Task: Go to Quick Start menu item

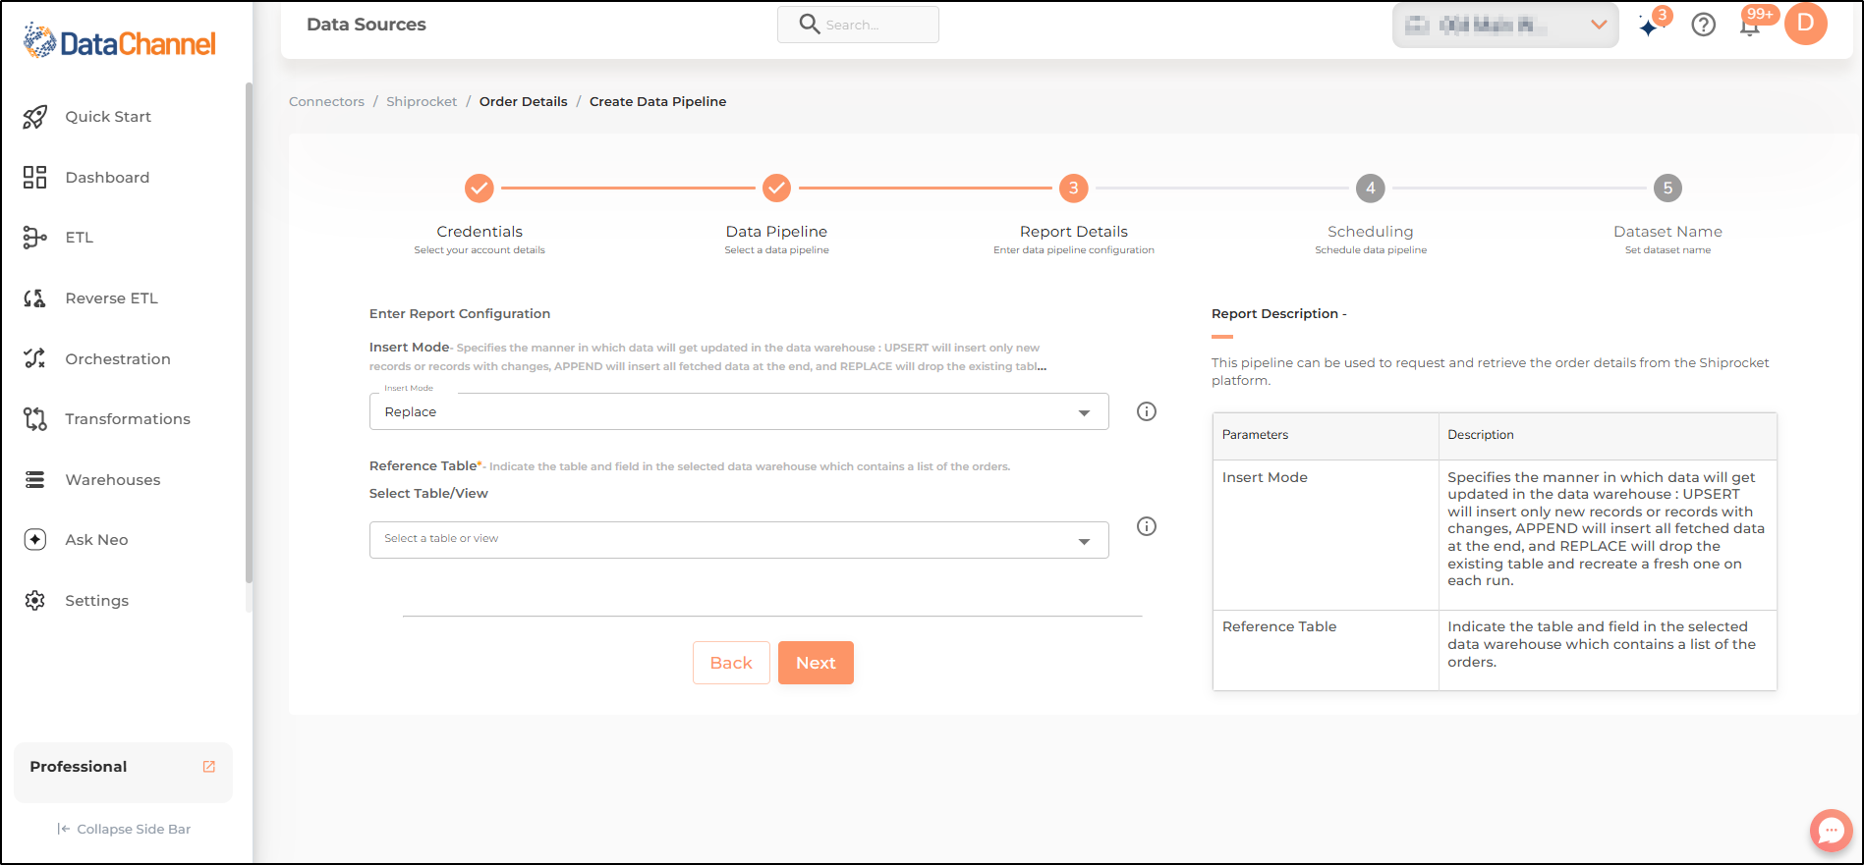Action: pos(108,117)
